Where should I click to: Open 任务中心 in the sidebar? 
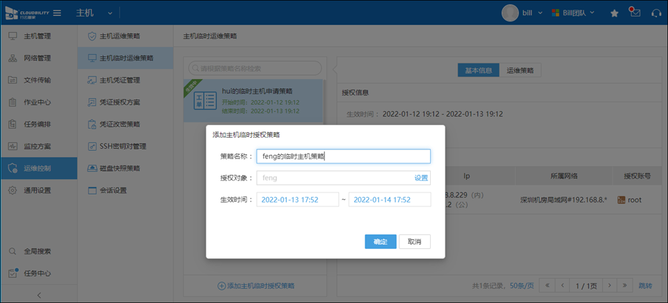(39, 273)
